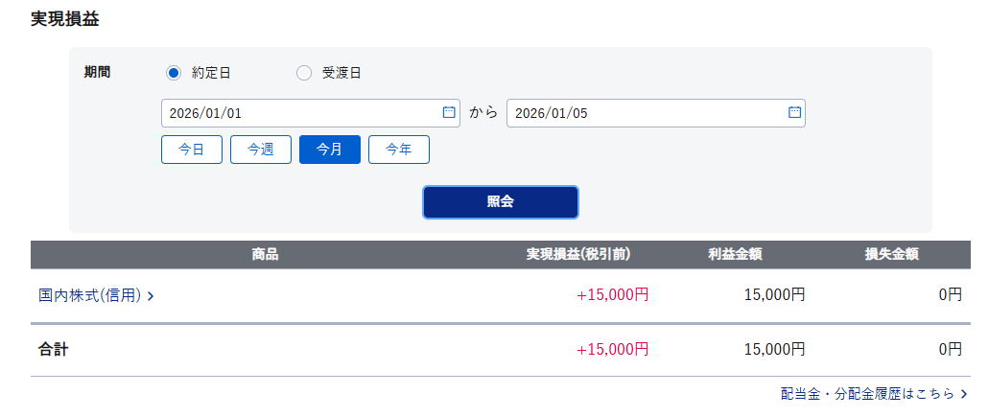The image size is (989, 417).
Task: Open 配当金・分配金履歴はこちら link
Action: click(x=867, y=394)
